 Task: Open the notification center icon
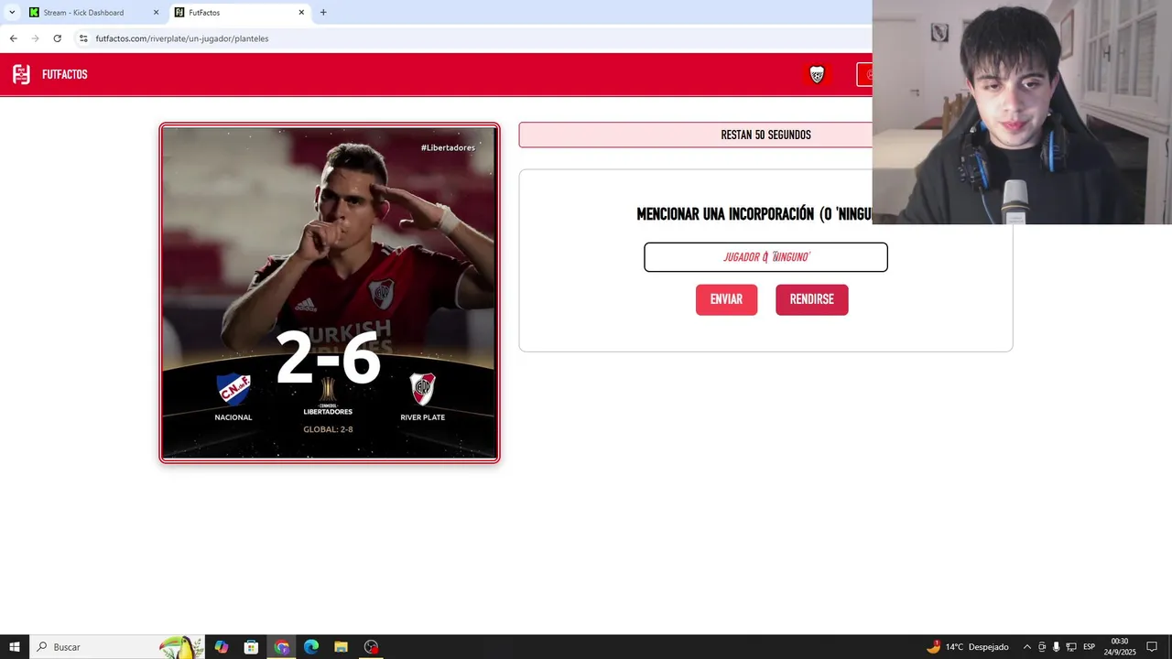pos(1152,647)
